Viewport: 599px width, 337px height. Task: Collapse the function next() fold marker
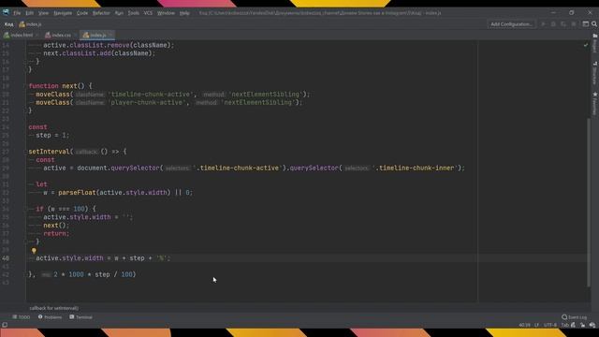pyautogui.click(x=26, y=86)
